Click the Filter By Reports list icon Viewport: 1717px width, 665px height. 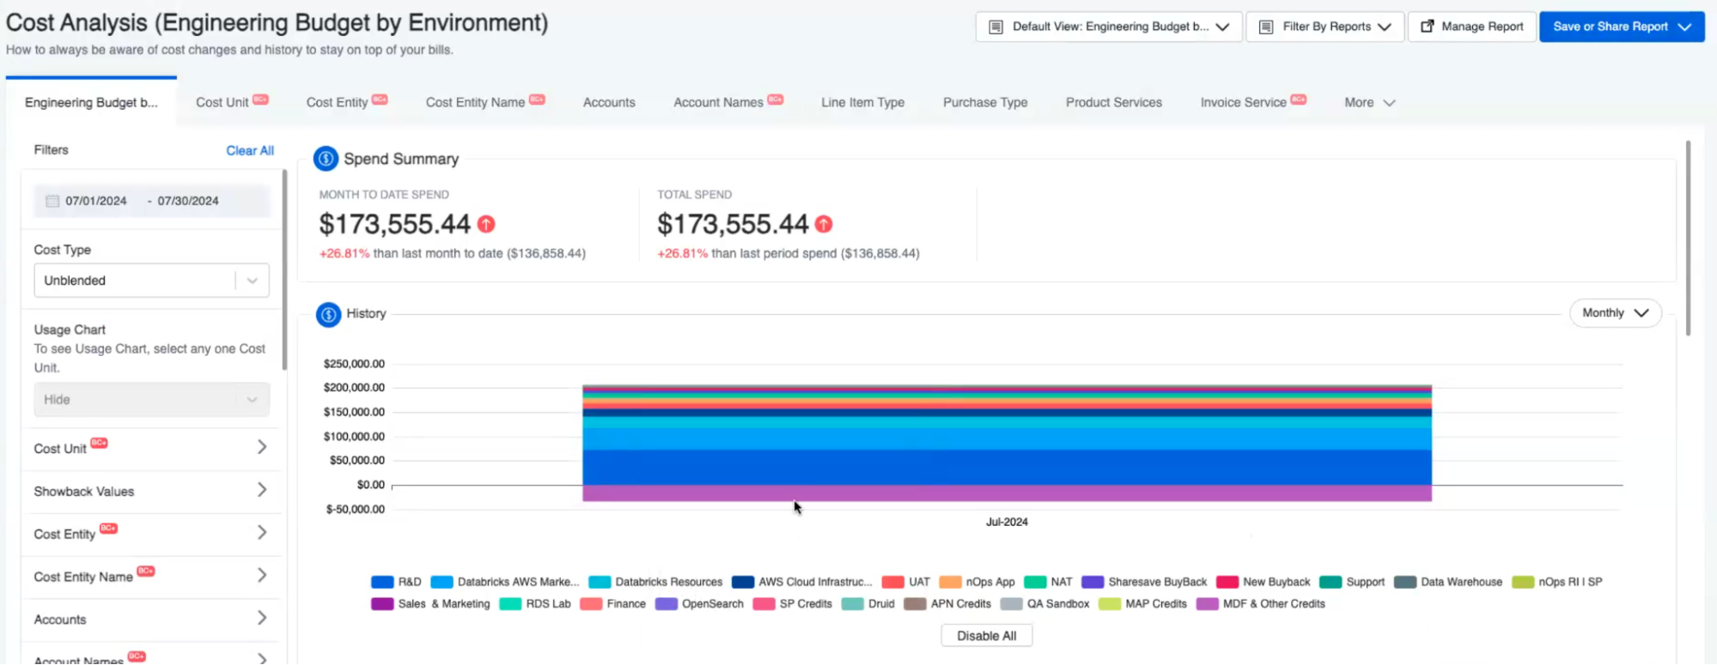(1265, 27)
